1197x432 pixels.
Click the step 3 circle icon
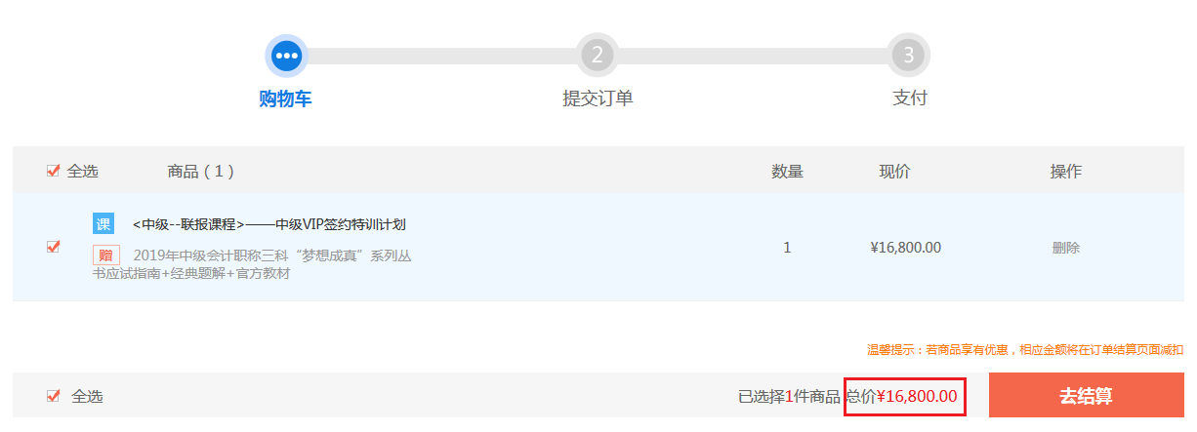908,56
